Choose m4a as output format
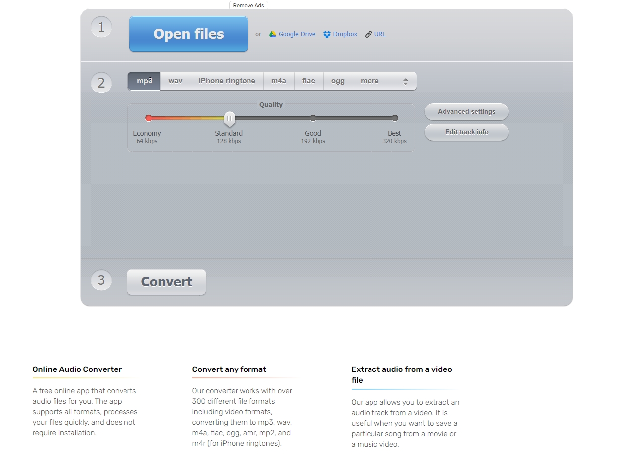Screen dimensions: 619x461 pyautogui.click(x=279, y=81)
